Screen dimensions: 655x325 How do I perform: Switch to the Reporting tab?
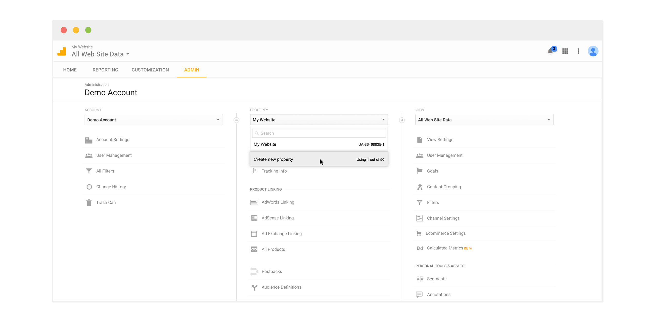click(x=105, y=70)
